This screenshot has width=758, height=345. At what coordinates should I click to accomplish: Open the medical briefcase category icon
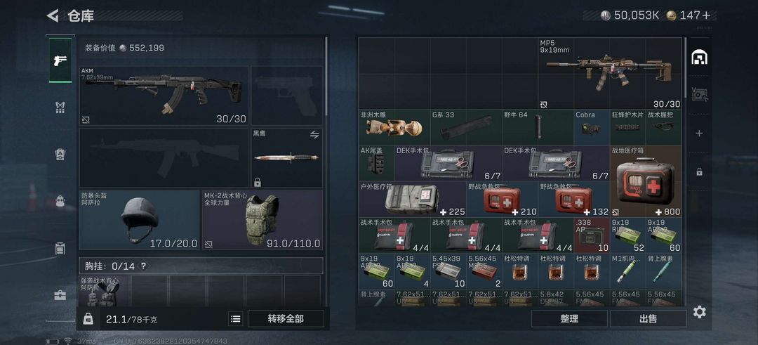pyautogui.click(x=60, y=294)
